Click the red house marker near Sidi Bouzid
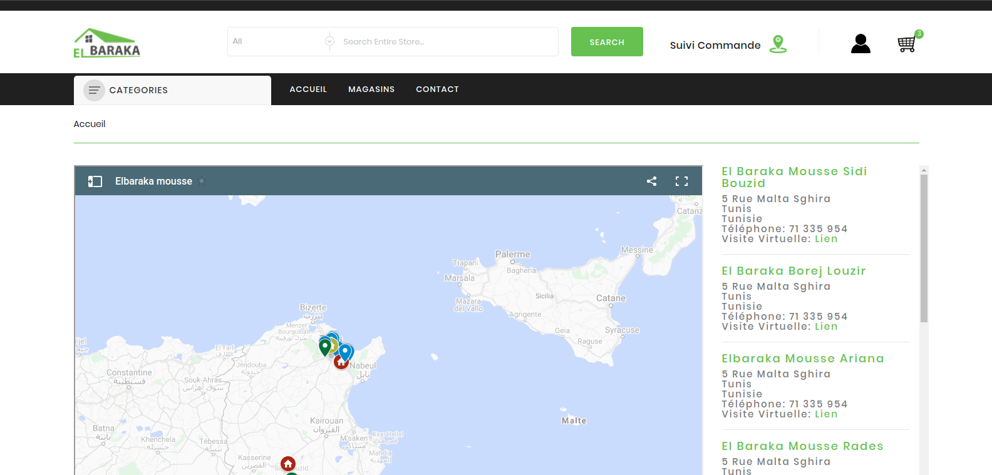This screenshot has width=992, height=475. pyautogui.click(x=288, y=464)
